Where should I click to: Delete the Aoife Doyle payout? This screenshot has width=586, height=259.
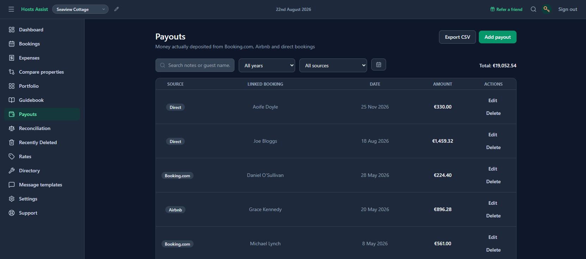(493, 113)
